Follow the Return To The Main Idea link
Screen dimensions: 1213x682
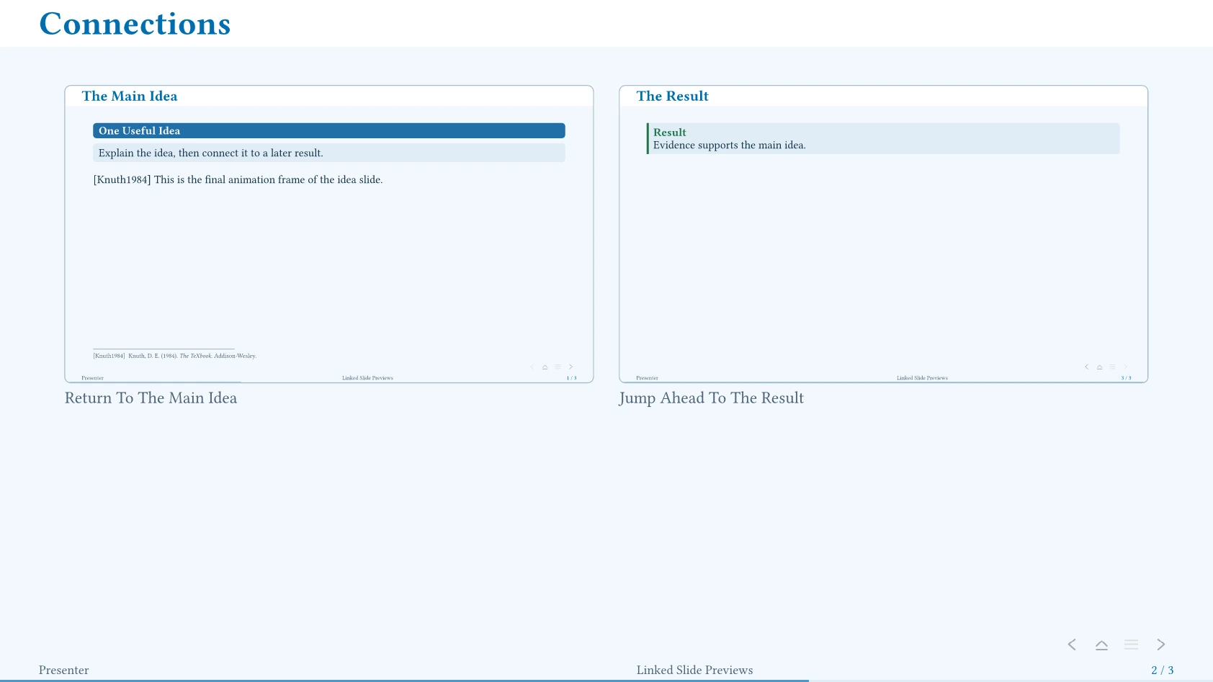point(151,398)
